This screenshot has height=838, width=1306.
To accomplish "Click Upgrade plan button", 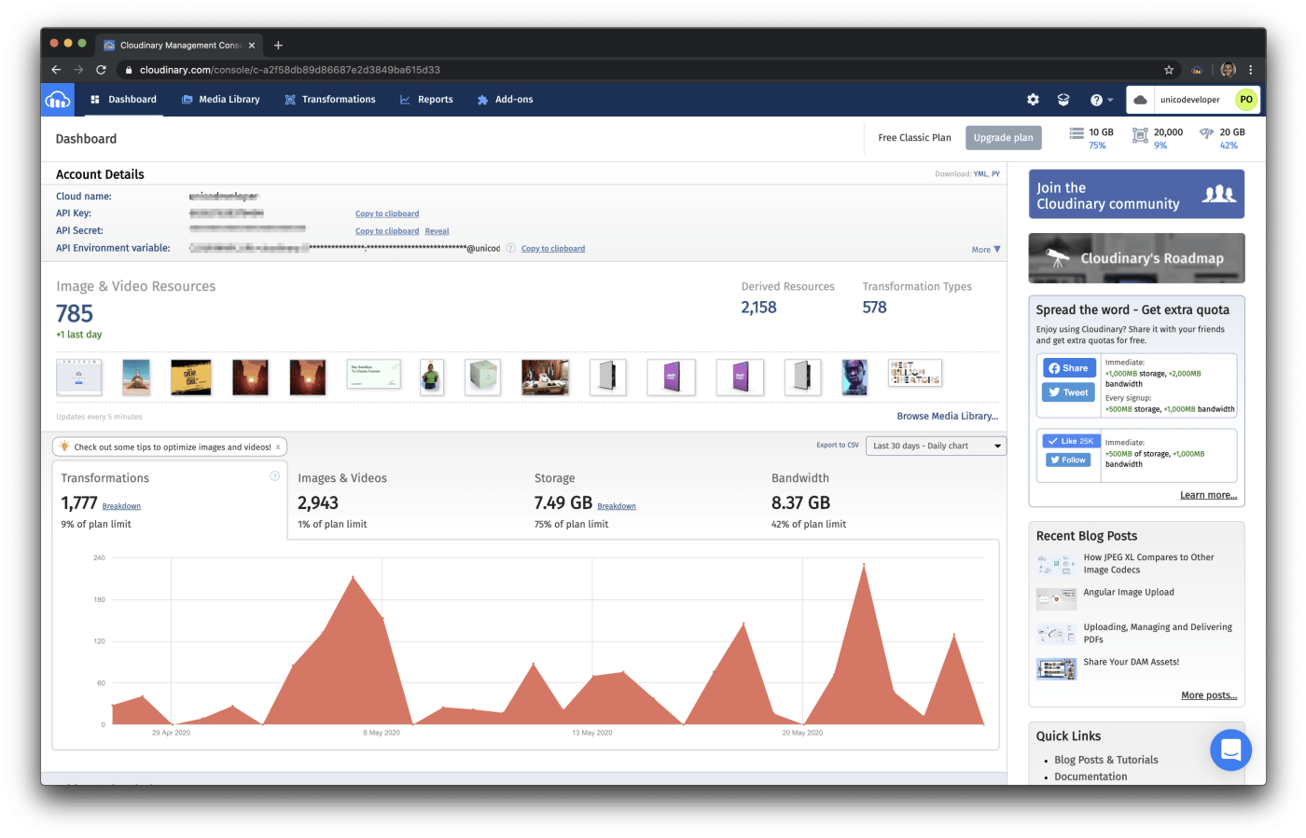I will tap(1004, 138).
